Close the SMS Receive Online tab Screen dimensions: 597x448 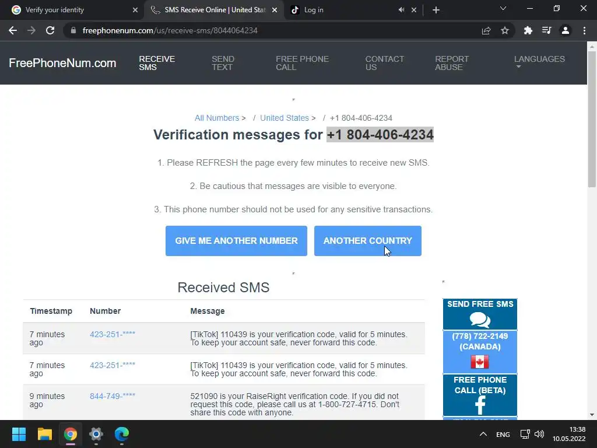275,10
